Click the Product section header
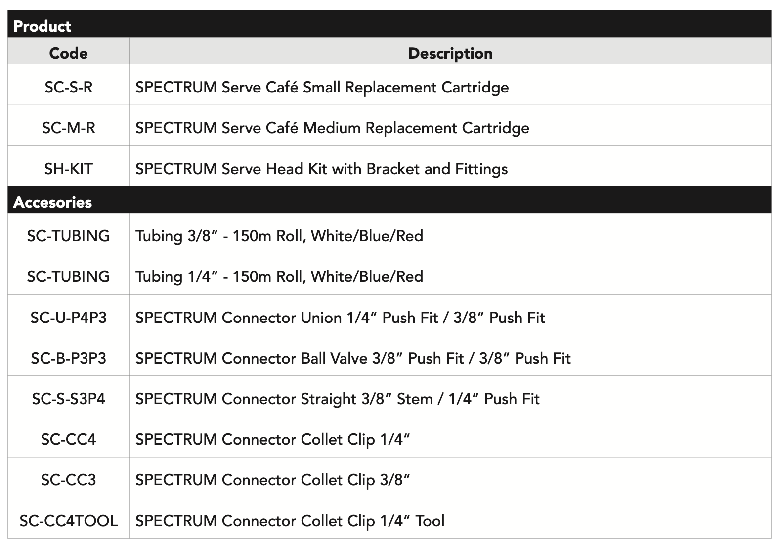 click(42, 26)
